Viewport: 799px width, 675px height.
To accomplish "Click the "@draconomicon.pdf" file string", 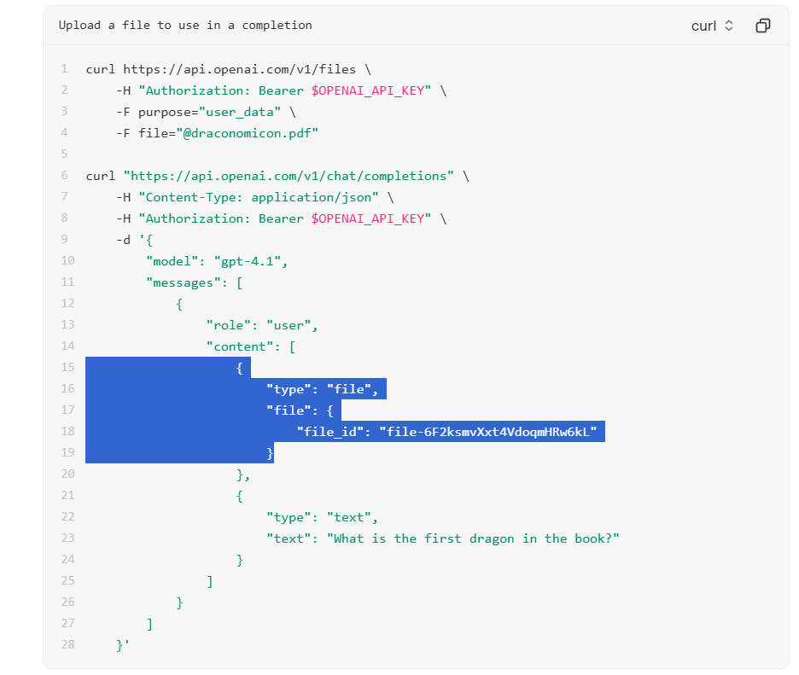I will (248, 133).
